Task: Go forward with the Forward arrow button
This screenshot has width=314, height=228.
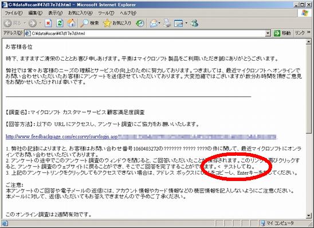Action: tap(33, 23)
